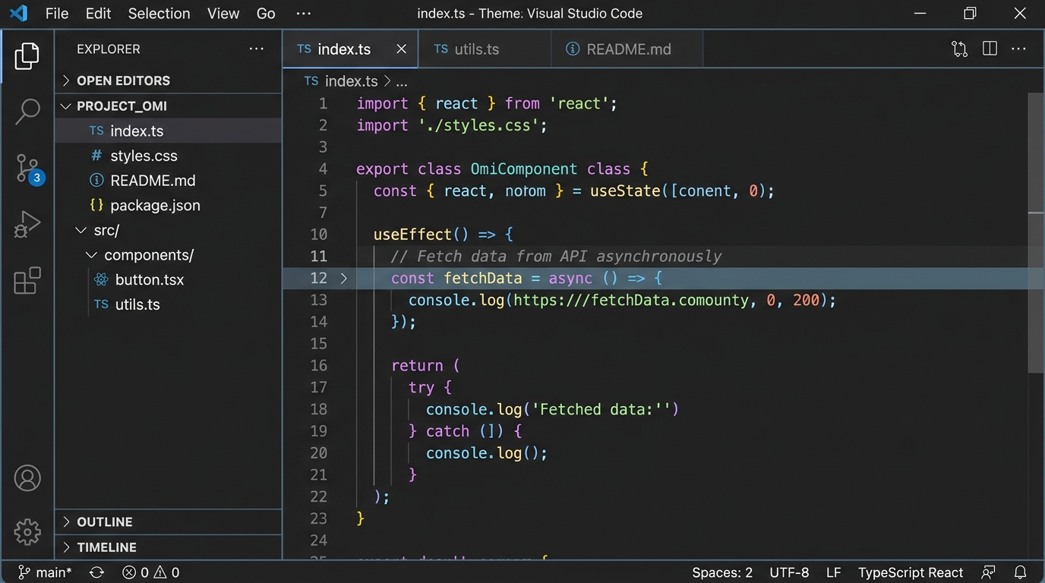
Task: Click the main* branch indicator
Action: coord(45,572)
